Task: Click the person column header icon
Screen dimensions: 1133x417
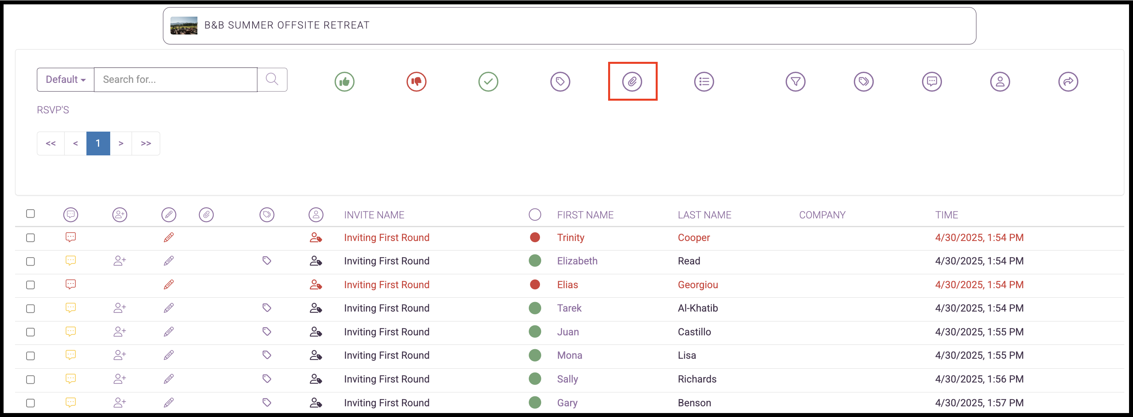Action: click(x=316, y=215)
